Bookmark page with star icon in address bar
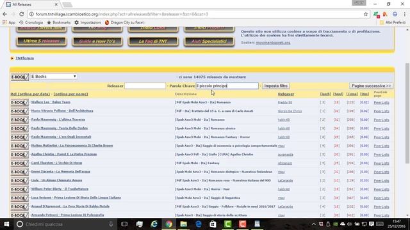Image resolution: width=410 pixels, height=230 pixels. point(366,14)
